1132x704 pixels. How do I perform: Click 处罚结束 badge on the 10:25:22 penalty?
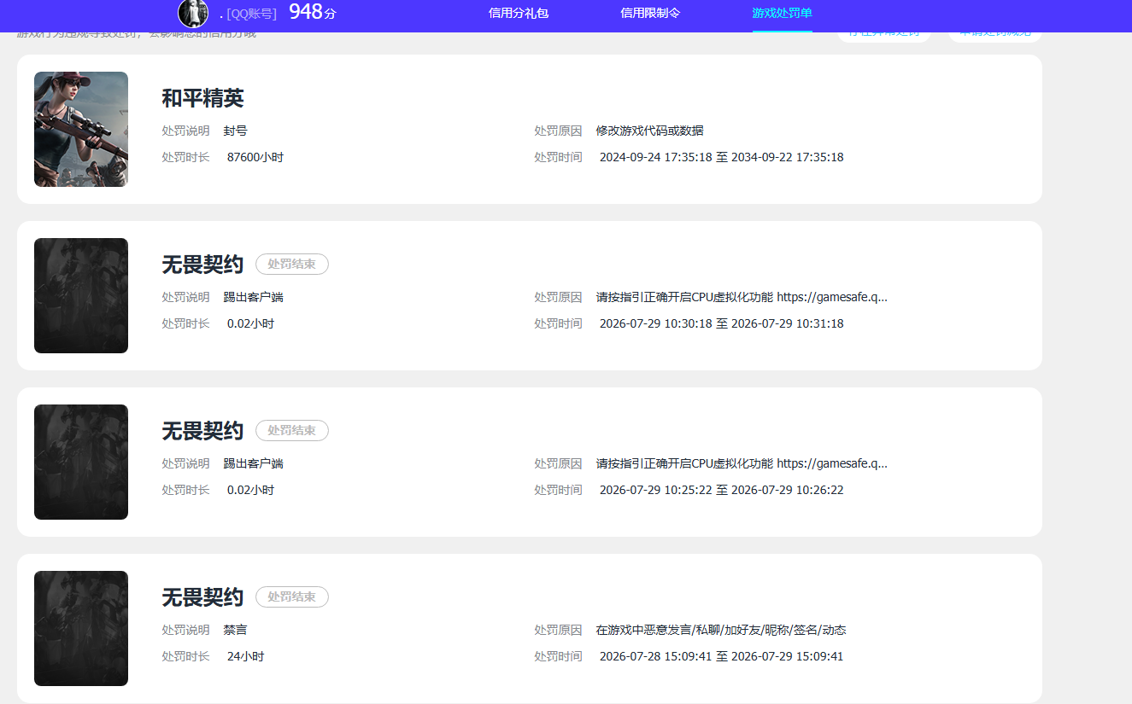tap(292, 431)
